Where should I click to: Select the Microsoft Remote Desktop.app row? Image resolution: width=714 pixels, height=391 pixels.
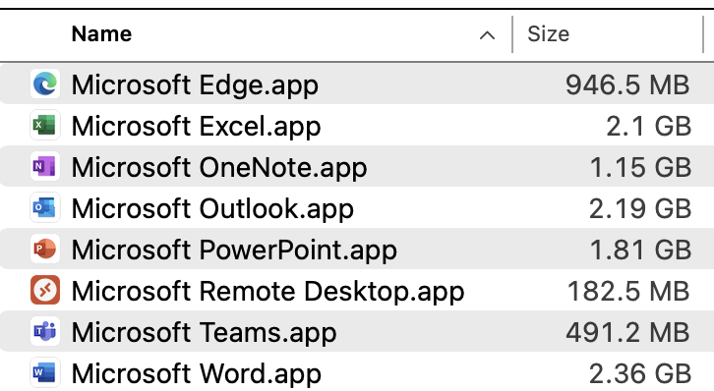pos(357,291)
